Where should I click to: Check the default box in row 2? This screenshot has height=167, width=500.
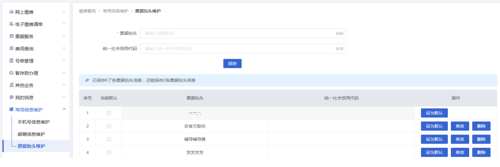[109, 126]
